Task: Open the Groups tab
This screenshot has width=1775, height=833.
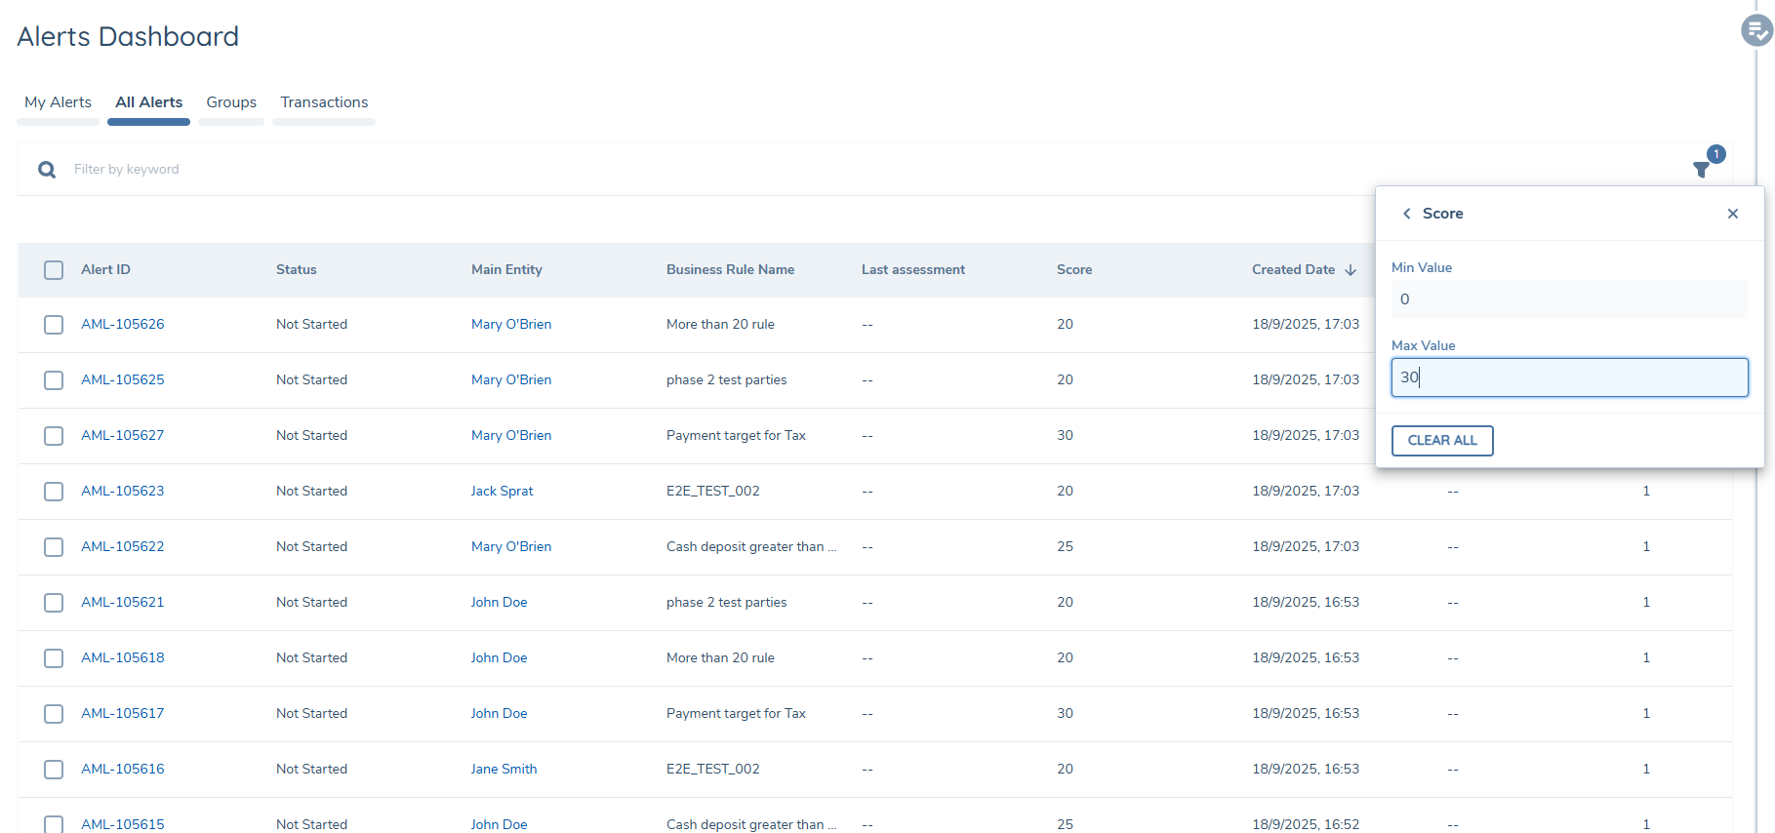Action: 231,102
